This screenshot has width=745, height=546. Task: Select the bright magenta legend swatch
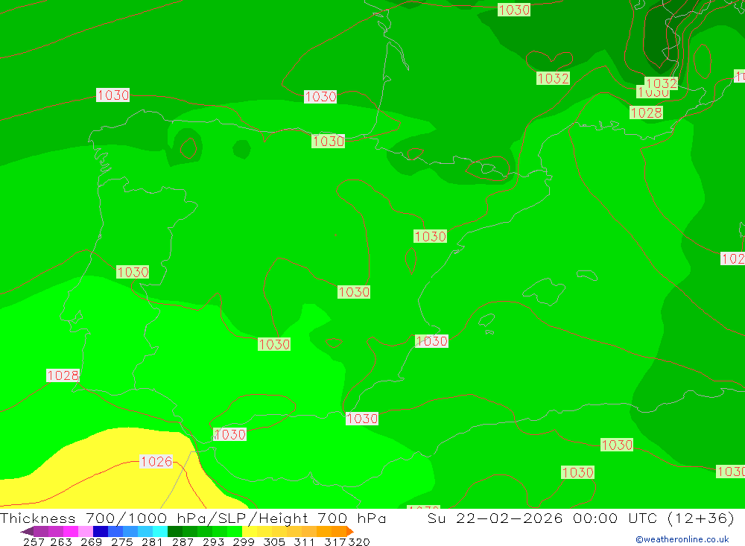(x=71, y=531)
